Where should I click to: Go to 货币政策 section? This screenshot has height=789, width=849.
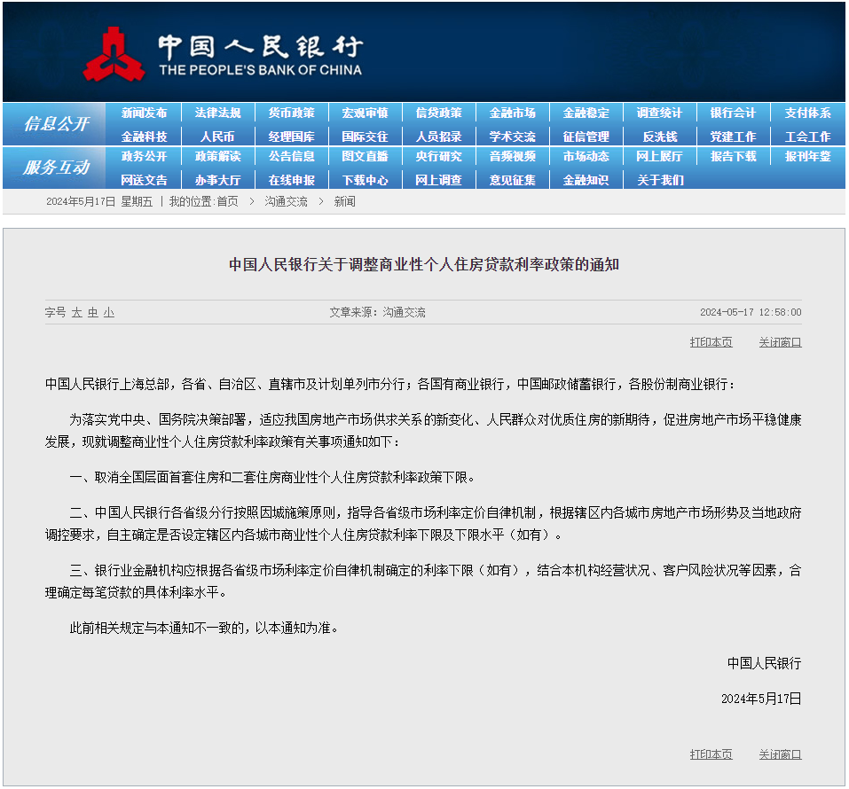coord(291,113)
